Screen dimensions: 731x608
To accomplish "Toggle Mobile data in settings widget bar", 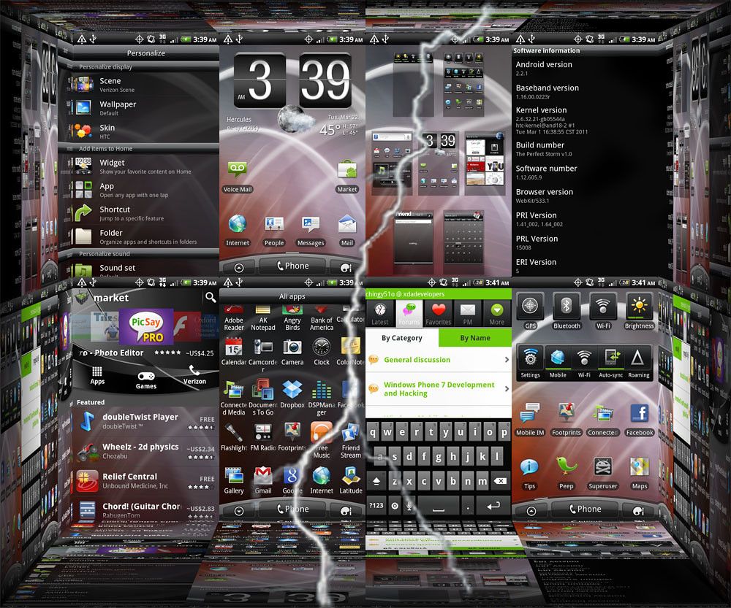I will click(x=558, y=363).
